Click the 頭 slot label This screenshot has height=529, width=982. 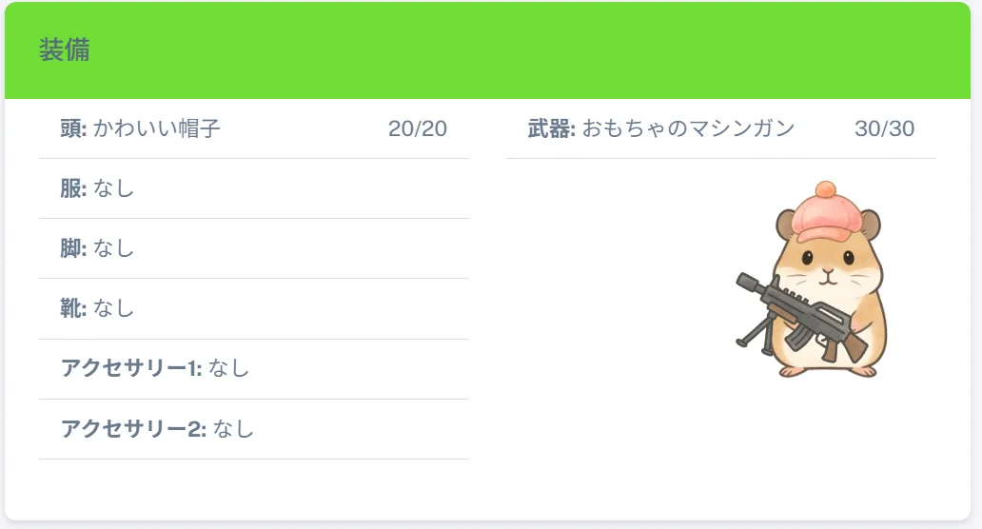point(73,128)
